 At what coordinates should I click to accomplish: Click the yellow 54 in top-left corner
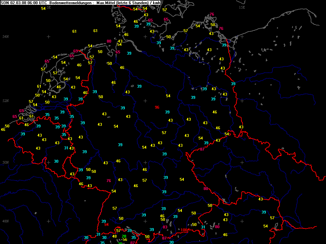43,9
